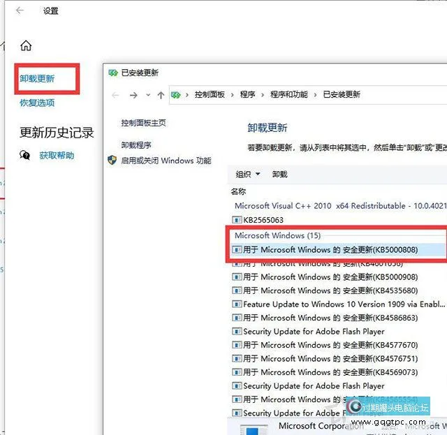
Task: Click the icon beside KB4576751
Action: (237, 359)
